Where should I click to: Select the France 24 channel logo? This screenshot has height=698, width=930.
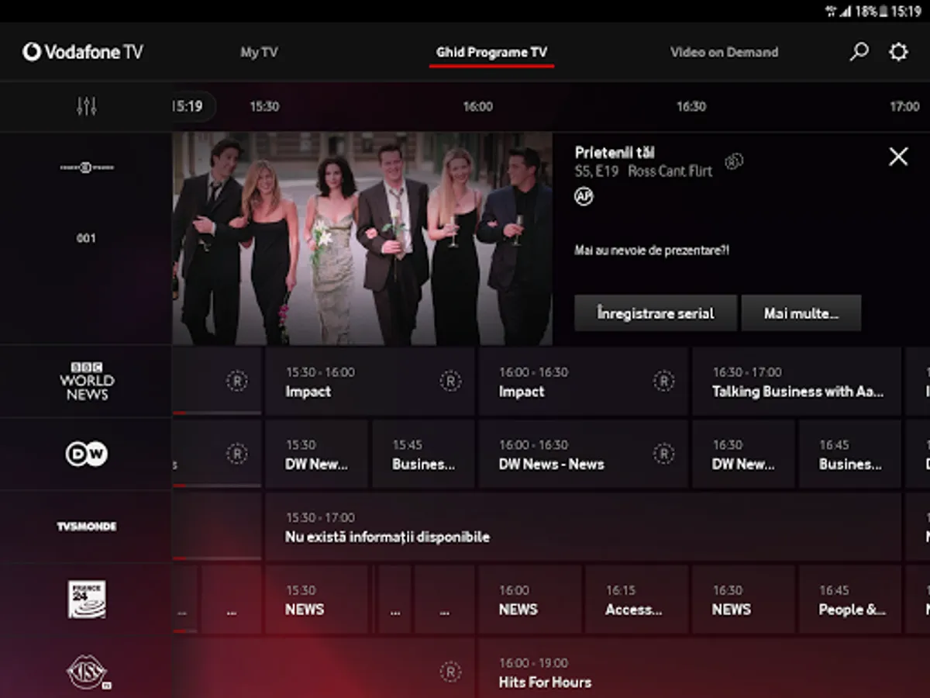pos(87,600)
